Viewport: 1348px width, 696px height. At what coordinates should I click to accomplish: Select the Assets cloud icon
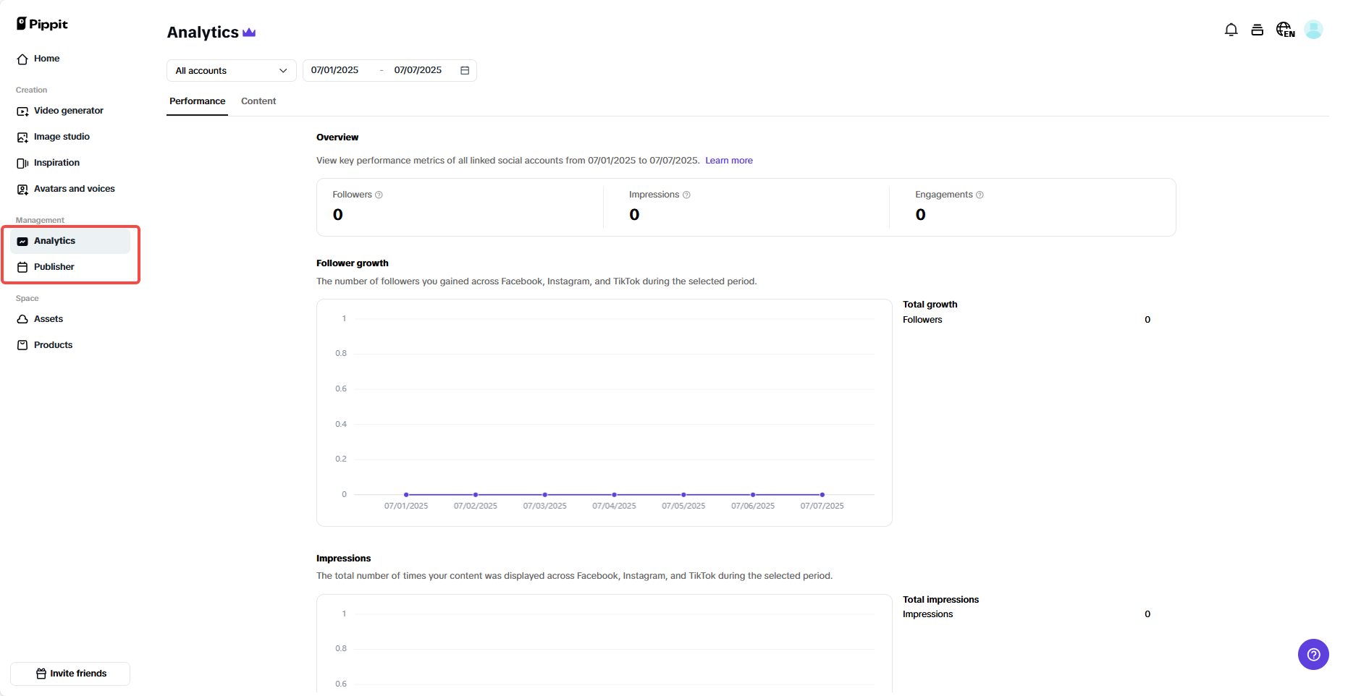(x=22, y=318)
